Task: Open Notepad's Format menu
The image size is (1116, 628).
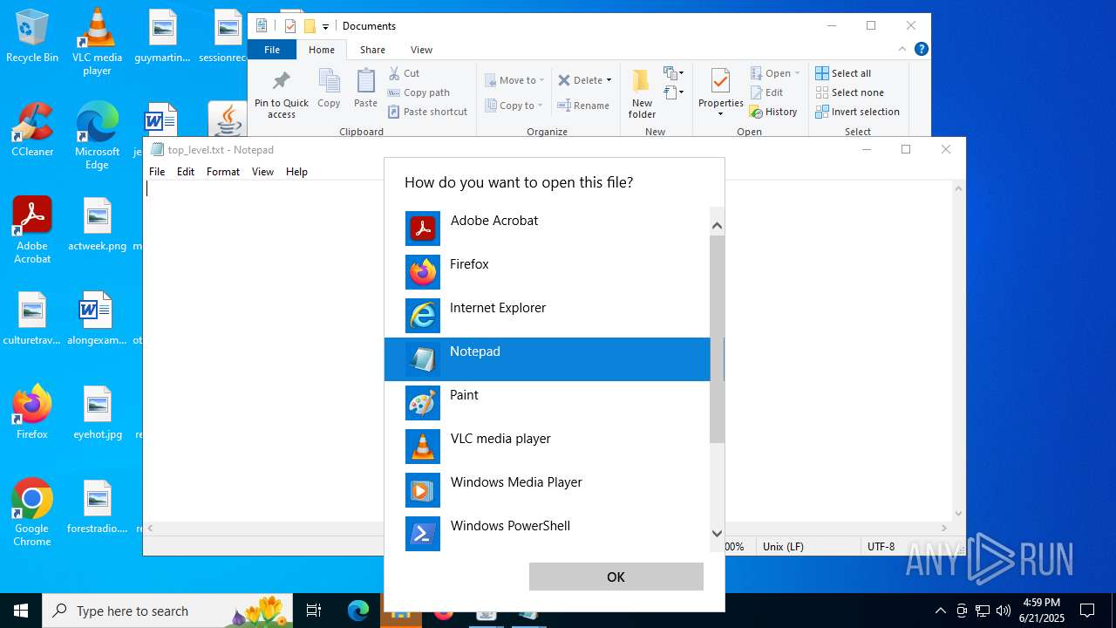Action: 223,172
